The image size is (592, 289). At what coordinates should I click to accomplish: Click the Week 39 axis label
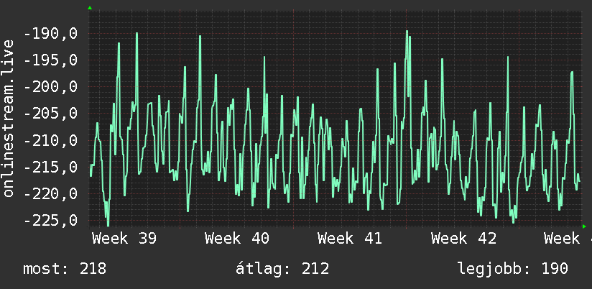click(x=124, y=239)
